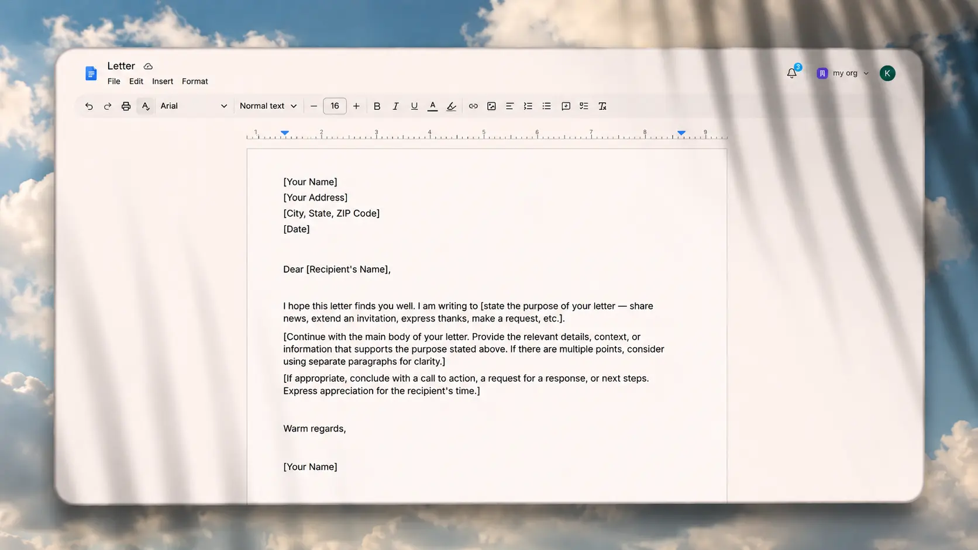Click the left indent marker on ruler

(x=285, y=133)
